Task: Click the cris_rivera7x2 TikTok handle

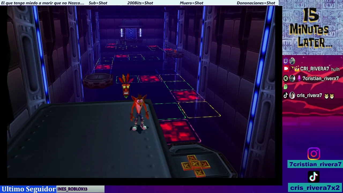Action: [x=315, y=188]
